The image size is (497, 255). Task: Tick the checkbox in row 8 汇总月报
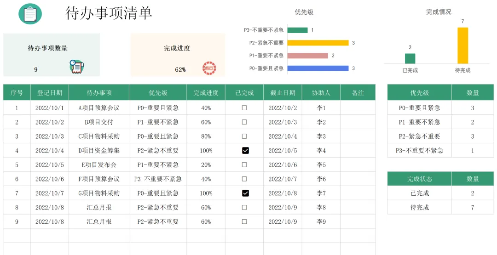(x=244, y=208)
